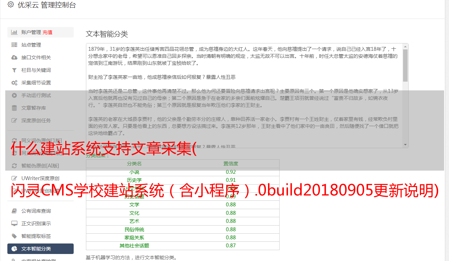Click the text area scrollbar up arrow
Image resolution: width=449 pixels, height=261 pixels.
[x=405, y=47]
